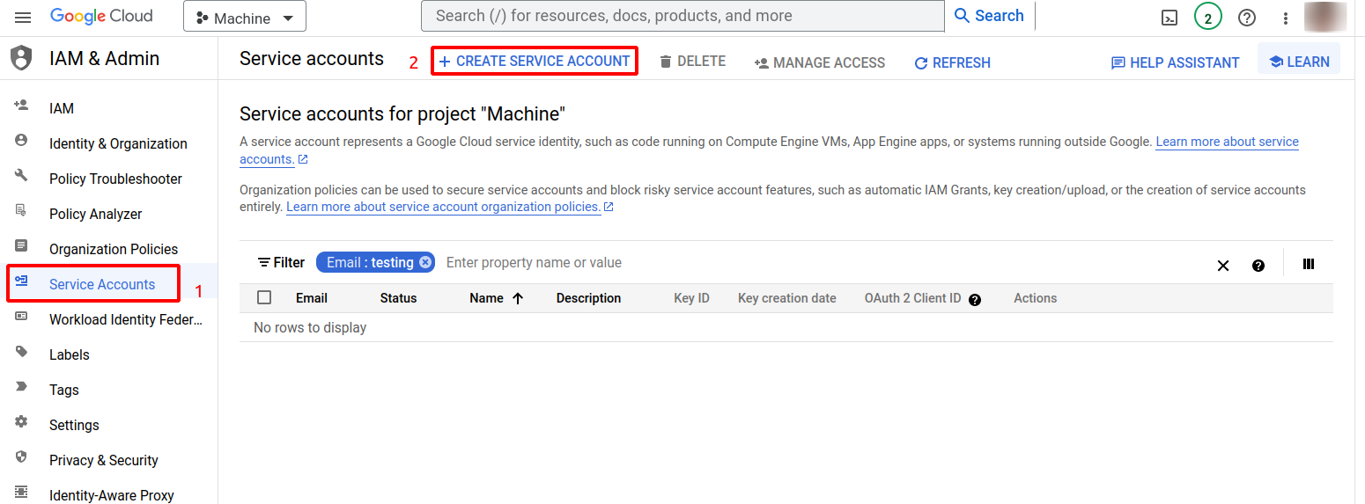1365x504 pixels.
Task: Click the Identity & Organization person icon
Action: point(21,140)
